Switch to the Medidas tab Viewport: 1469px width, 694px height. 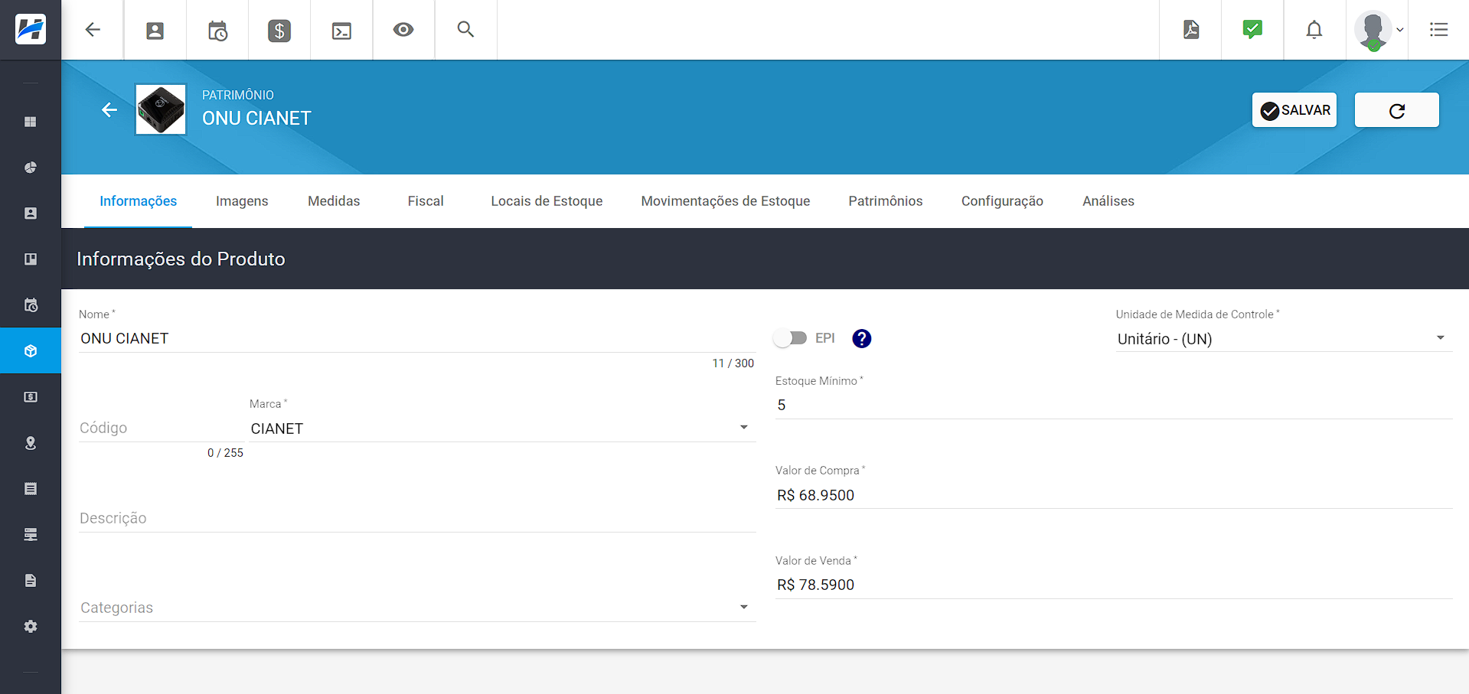334,201
